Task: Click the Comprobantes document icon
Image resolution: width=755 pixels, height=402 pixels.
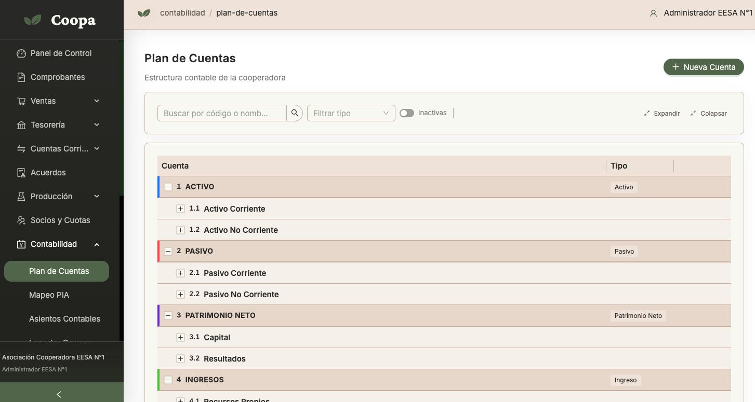Action: click(x=21, y=77)
